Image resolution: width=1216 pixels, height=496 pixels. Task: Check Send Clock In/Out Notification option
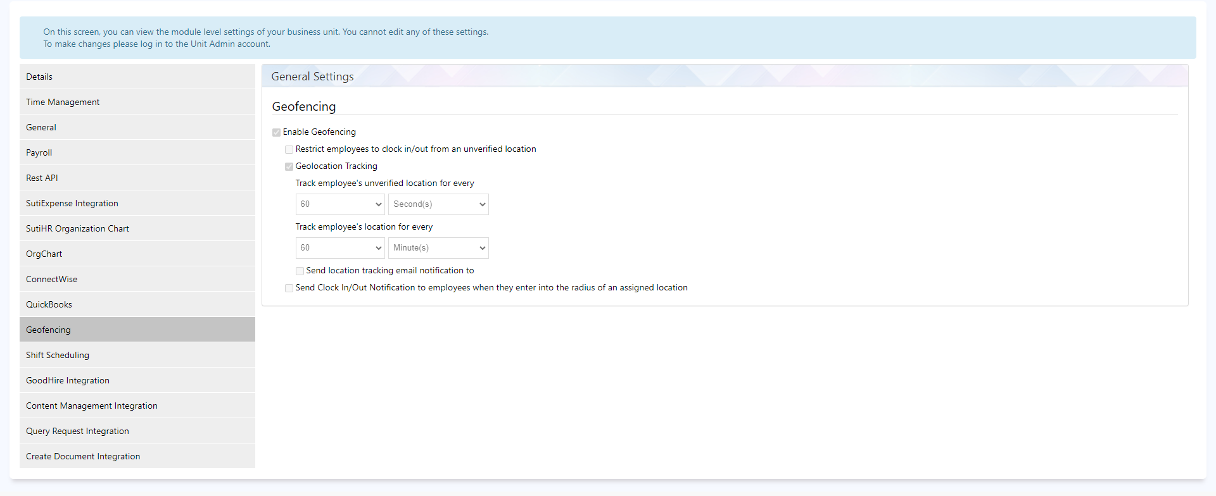(289, 288)
